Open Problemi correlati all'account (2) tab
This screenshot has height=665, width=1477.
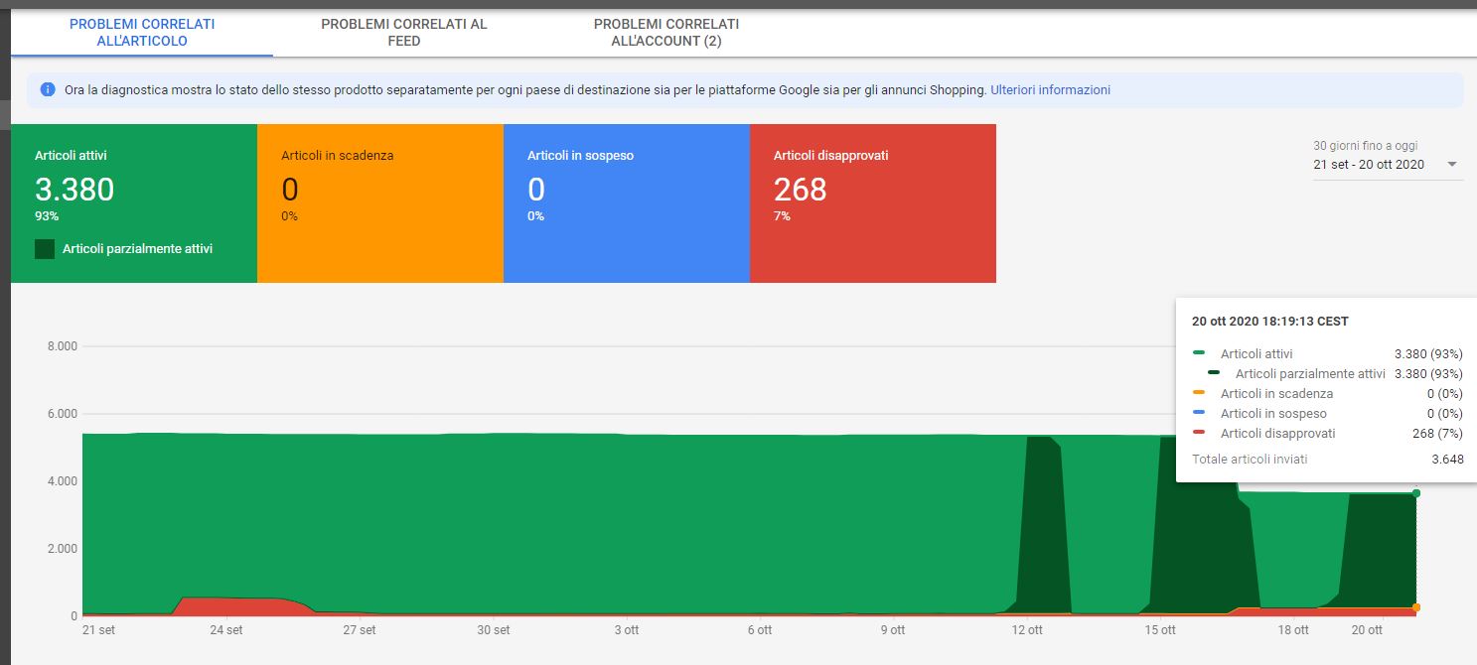665,32
